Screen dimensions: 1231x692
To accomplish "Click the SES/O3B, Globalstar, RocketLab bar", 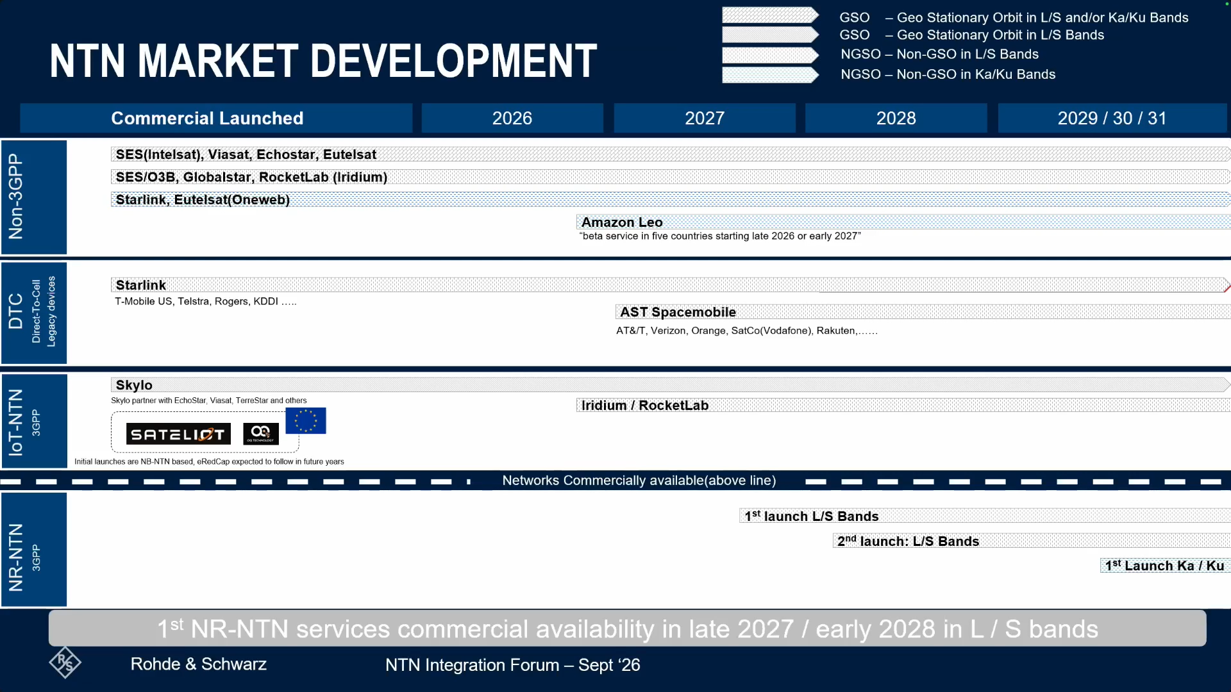I will click(671, 177).
